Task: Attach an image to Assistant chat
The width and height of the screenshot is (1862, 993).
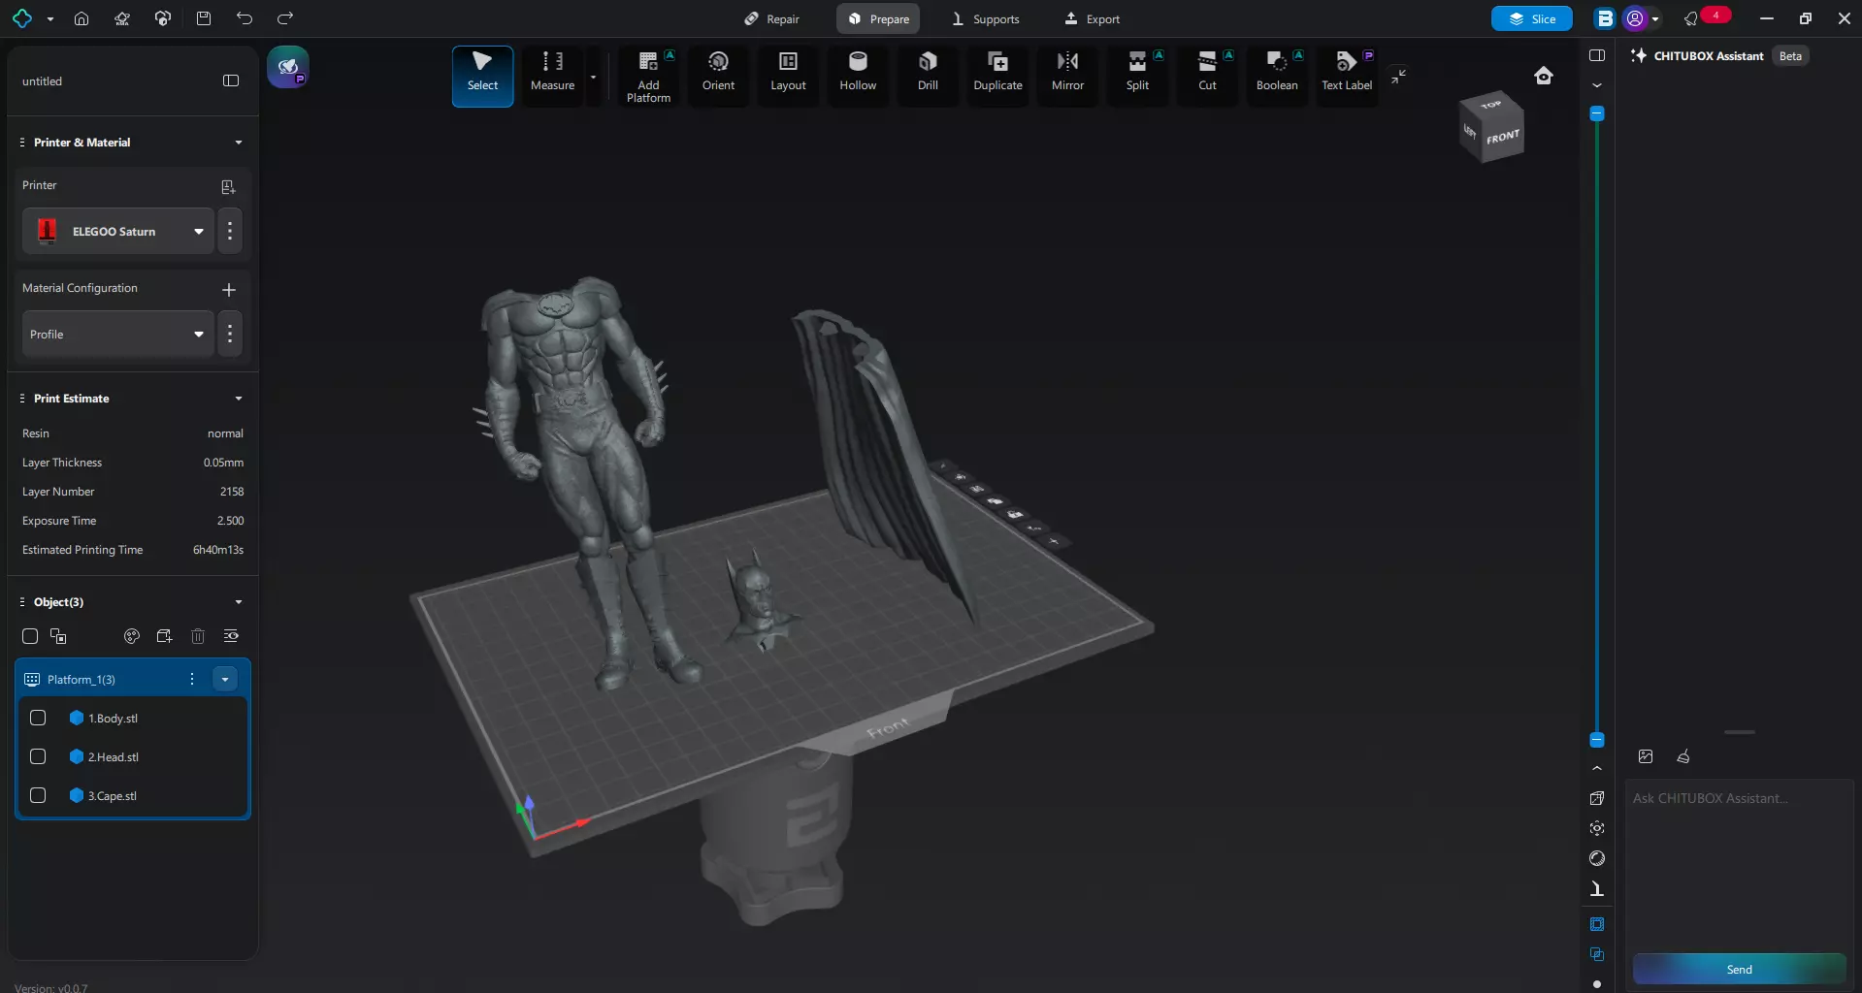Action: [1646, 756]
